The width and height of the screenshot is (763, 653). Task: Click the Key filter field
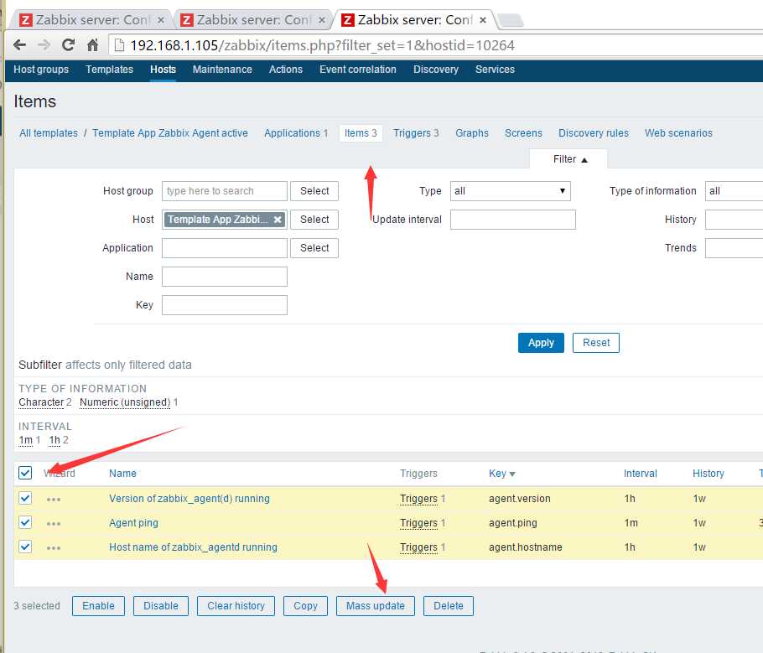click(225, 304)
